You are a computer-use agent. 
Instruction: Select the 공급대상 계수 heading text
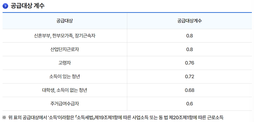click(28, 6)
